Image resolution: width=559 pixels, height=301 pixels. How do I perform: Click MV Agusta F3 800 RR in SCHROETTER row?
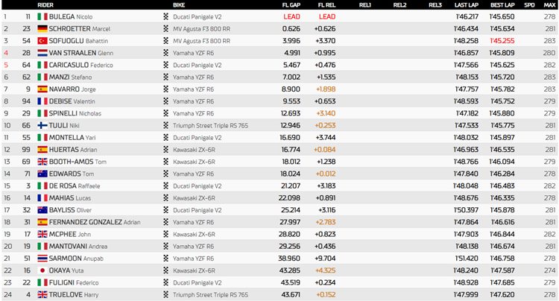(202, 29)
